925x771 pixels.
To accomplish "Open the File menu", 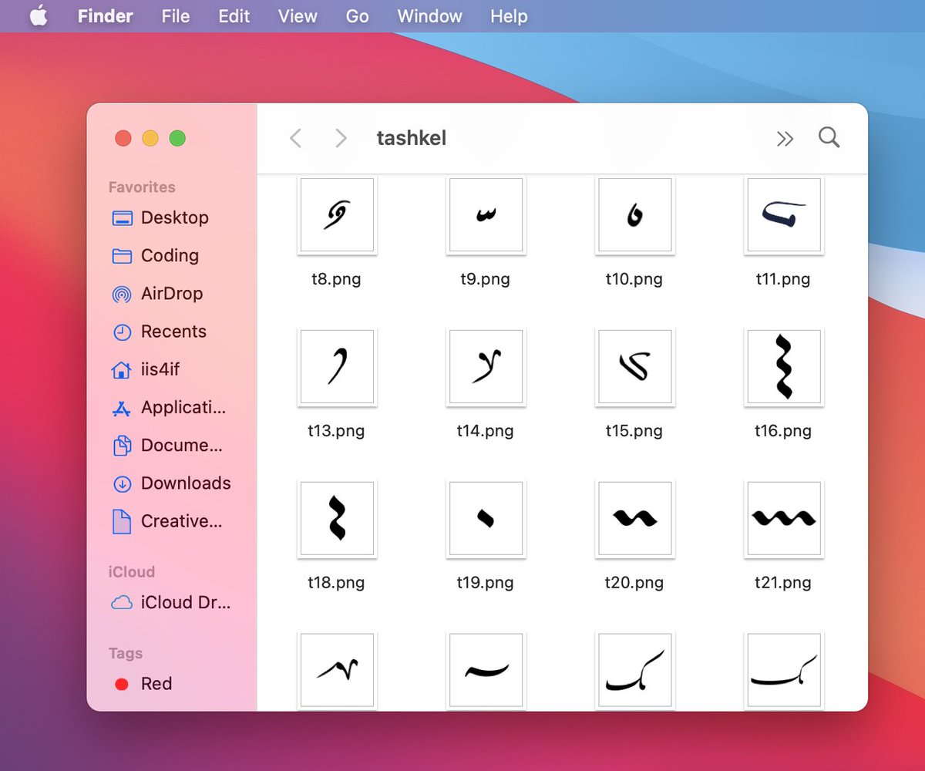I will click(x=176, y=16).
